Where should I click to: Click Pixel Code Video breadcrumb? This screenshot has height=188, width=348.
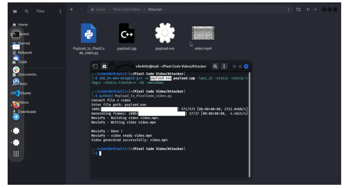[127, 9]
